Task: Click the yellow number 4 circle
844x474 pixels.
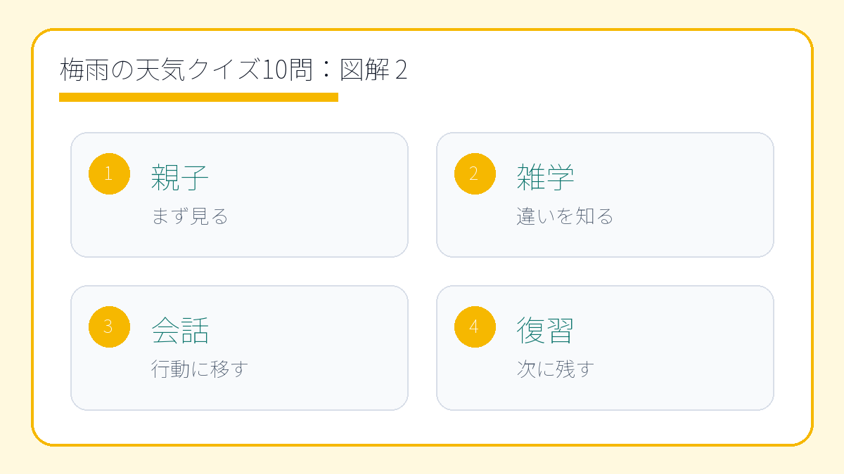Action: (475, 327)
